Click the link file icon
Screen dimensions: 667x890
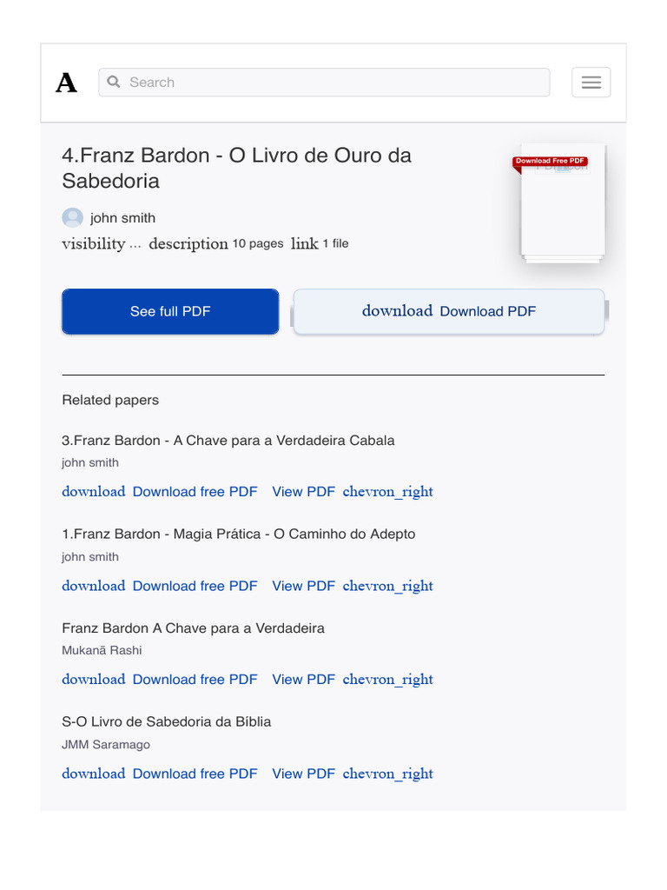304,244
